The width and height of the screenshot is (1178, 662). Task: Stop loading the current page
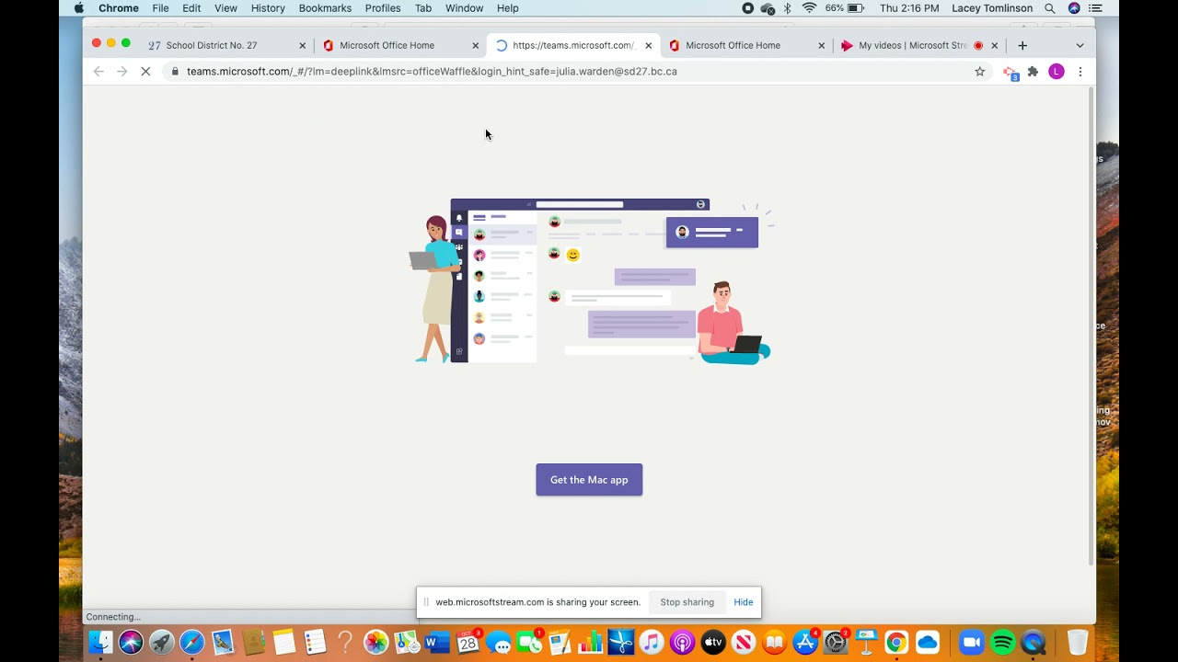[145, 72]
